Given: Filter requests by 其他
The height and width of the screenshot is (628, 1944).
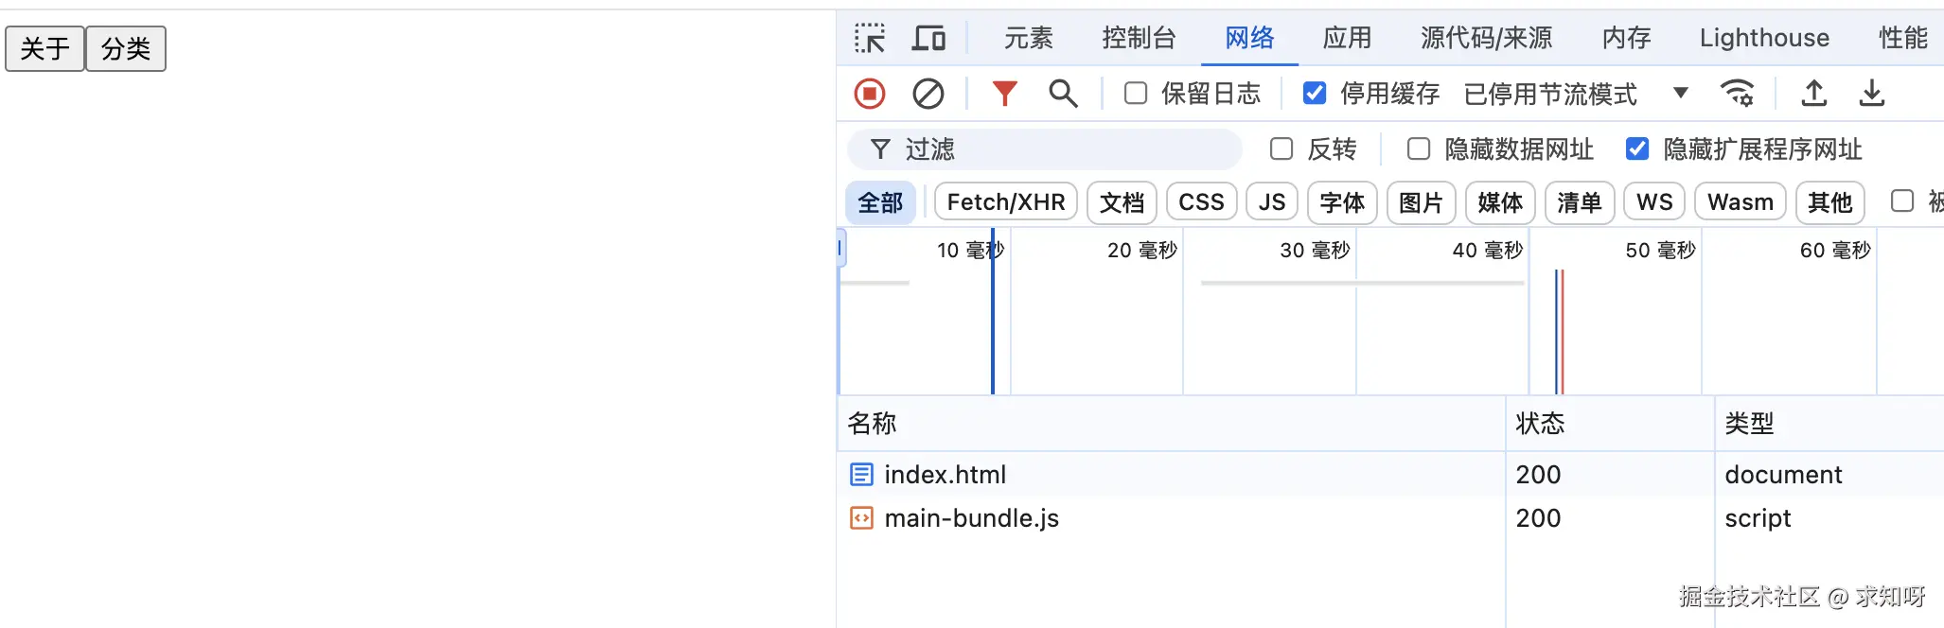Looking at the screenshot, I should point(1829,202).
